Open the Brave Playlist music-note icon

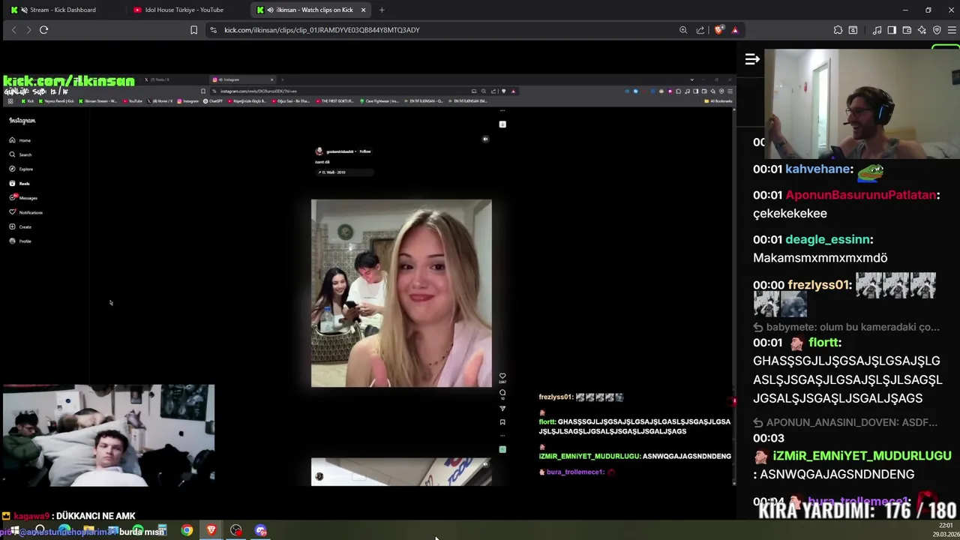pyautogui.click(x=877, y=30)
